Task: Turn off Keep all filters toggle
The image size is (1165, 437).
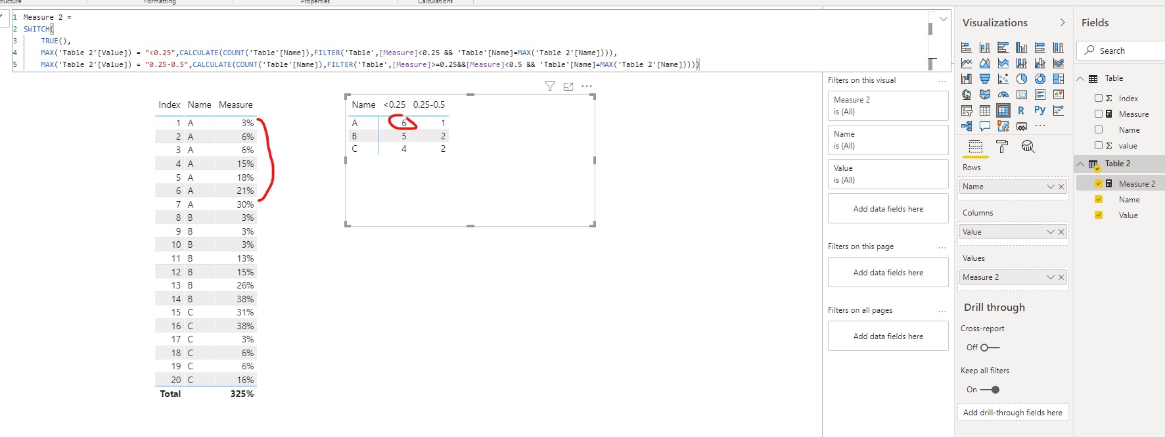Action: point(990,390)
